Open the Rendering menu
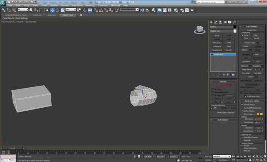Viewport: 267px width, 162px height. tap(90, 5)
